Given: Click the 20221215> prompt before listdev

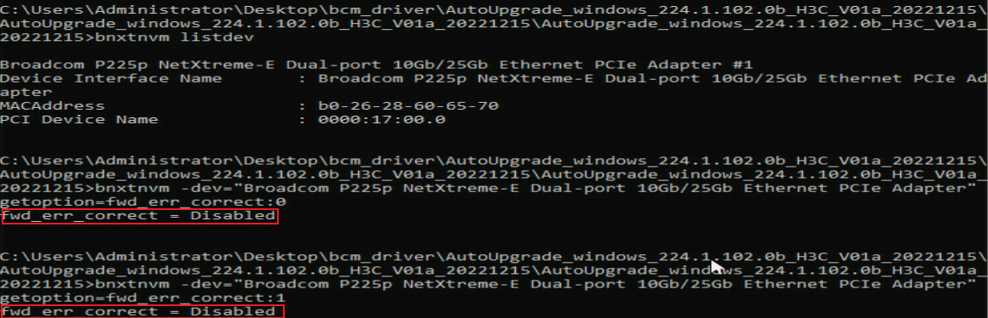Looking at the screenshot, I should [x=47, y=37].
